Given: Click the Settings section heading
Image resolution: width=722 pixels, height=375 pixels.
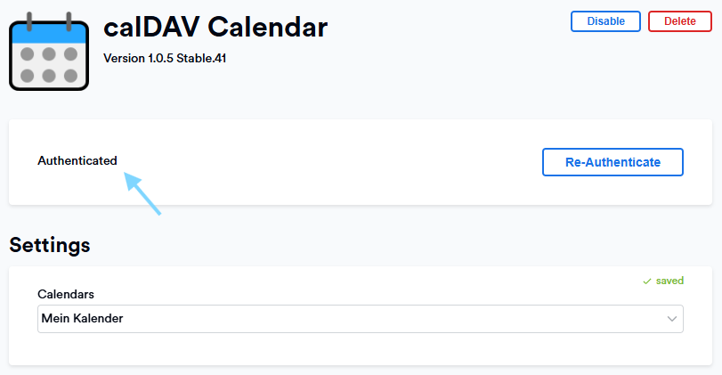Looking at the screenshot, I should coord(50,245).
